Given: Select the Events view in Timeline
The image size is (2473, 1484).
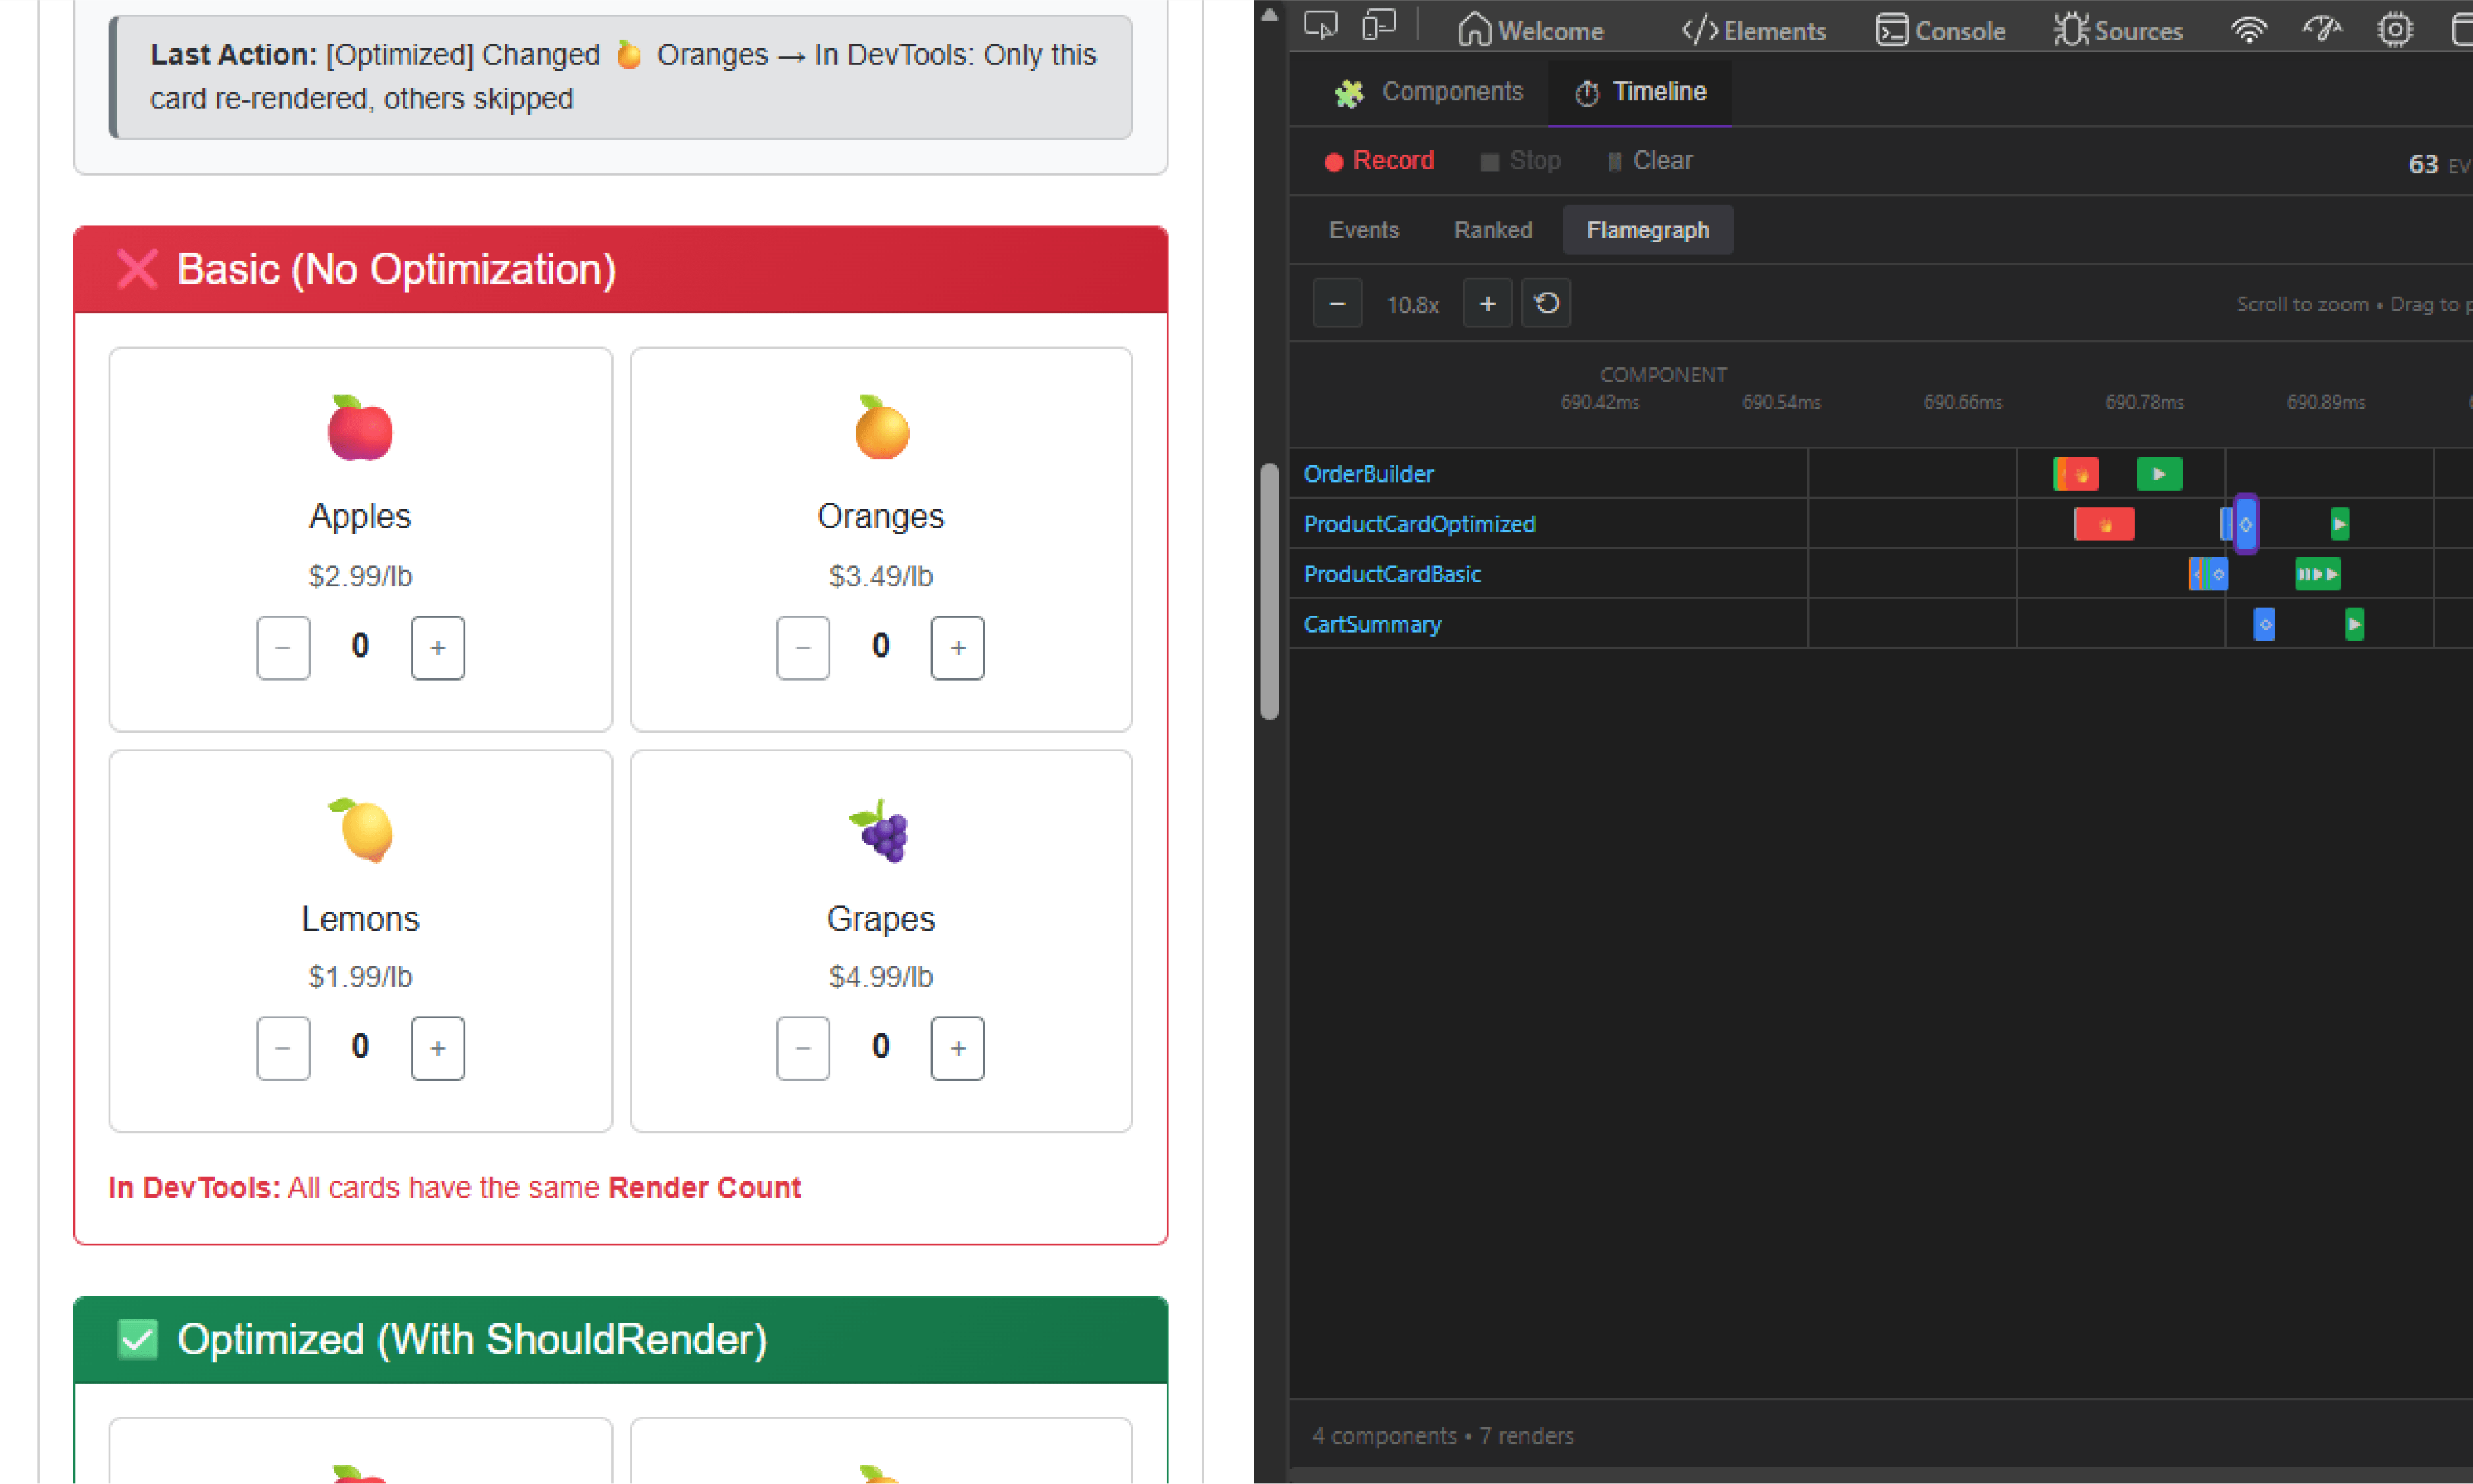Looking at the screenshot, I should 1364,229.
